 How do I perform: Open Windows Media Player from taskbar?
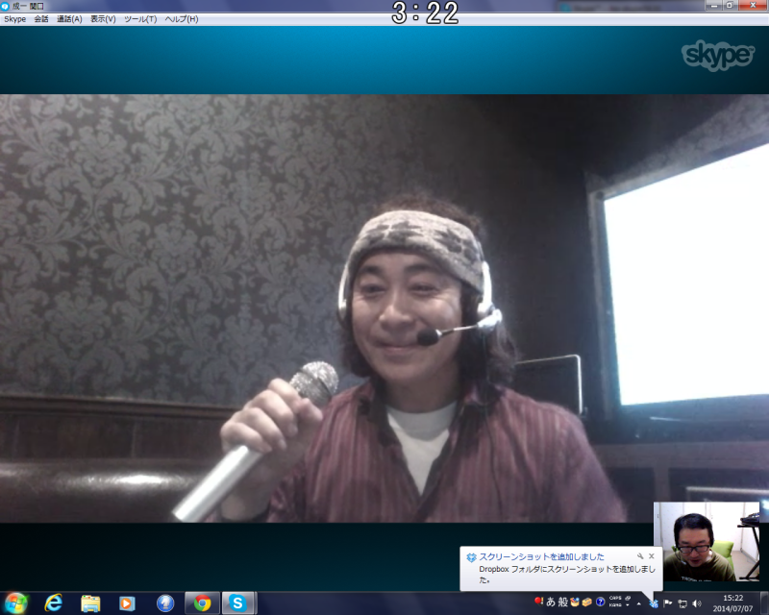127,603
